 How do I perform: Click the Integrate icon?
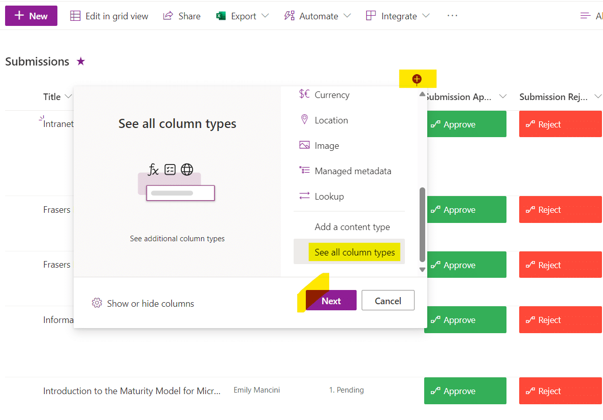click(x=370, y=16)
